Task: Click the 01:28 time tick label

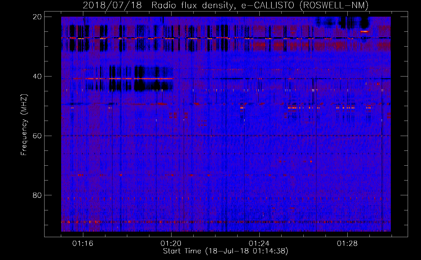Action: pos(347,244)
